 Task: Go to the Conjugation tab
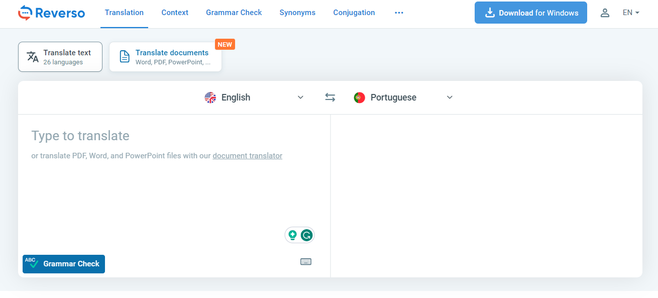point(354,13)
